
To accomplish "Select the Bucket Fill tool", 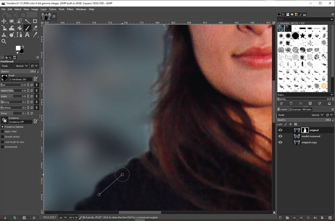I will [x=20, y=28].
